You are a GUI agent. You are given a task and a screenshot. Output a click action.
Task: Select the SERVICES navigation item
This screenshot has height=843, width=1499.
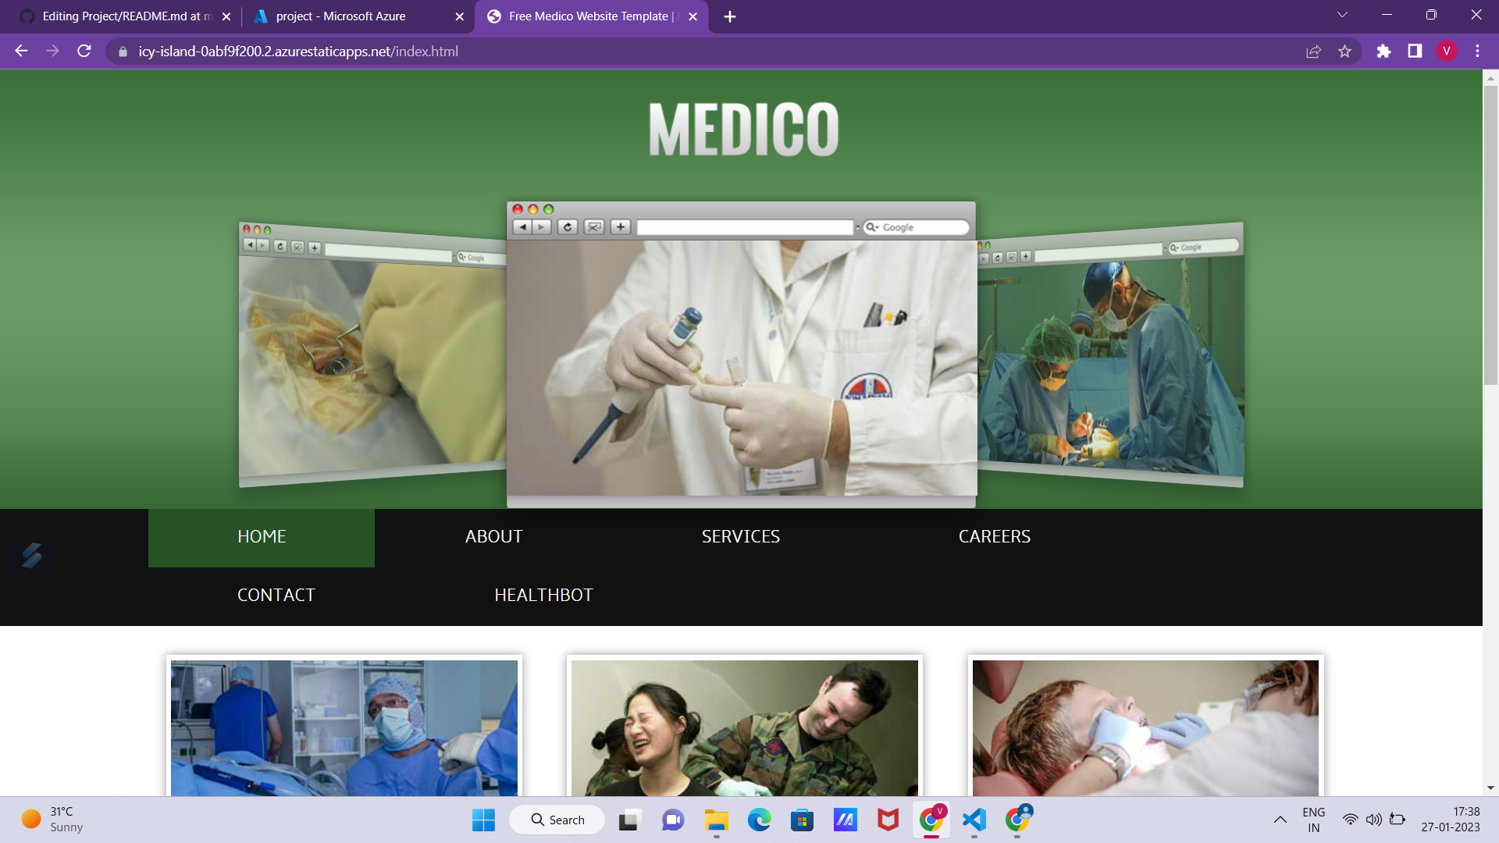point(740,537)
